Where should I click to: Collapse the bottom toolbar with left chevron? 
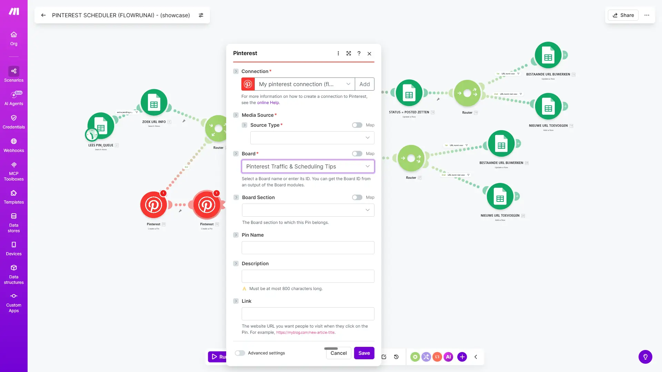pyautogui.click(x=476, y=357)
